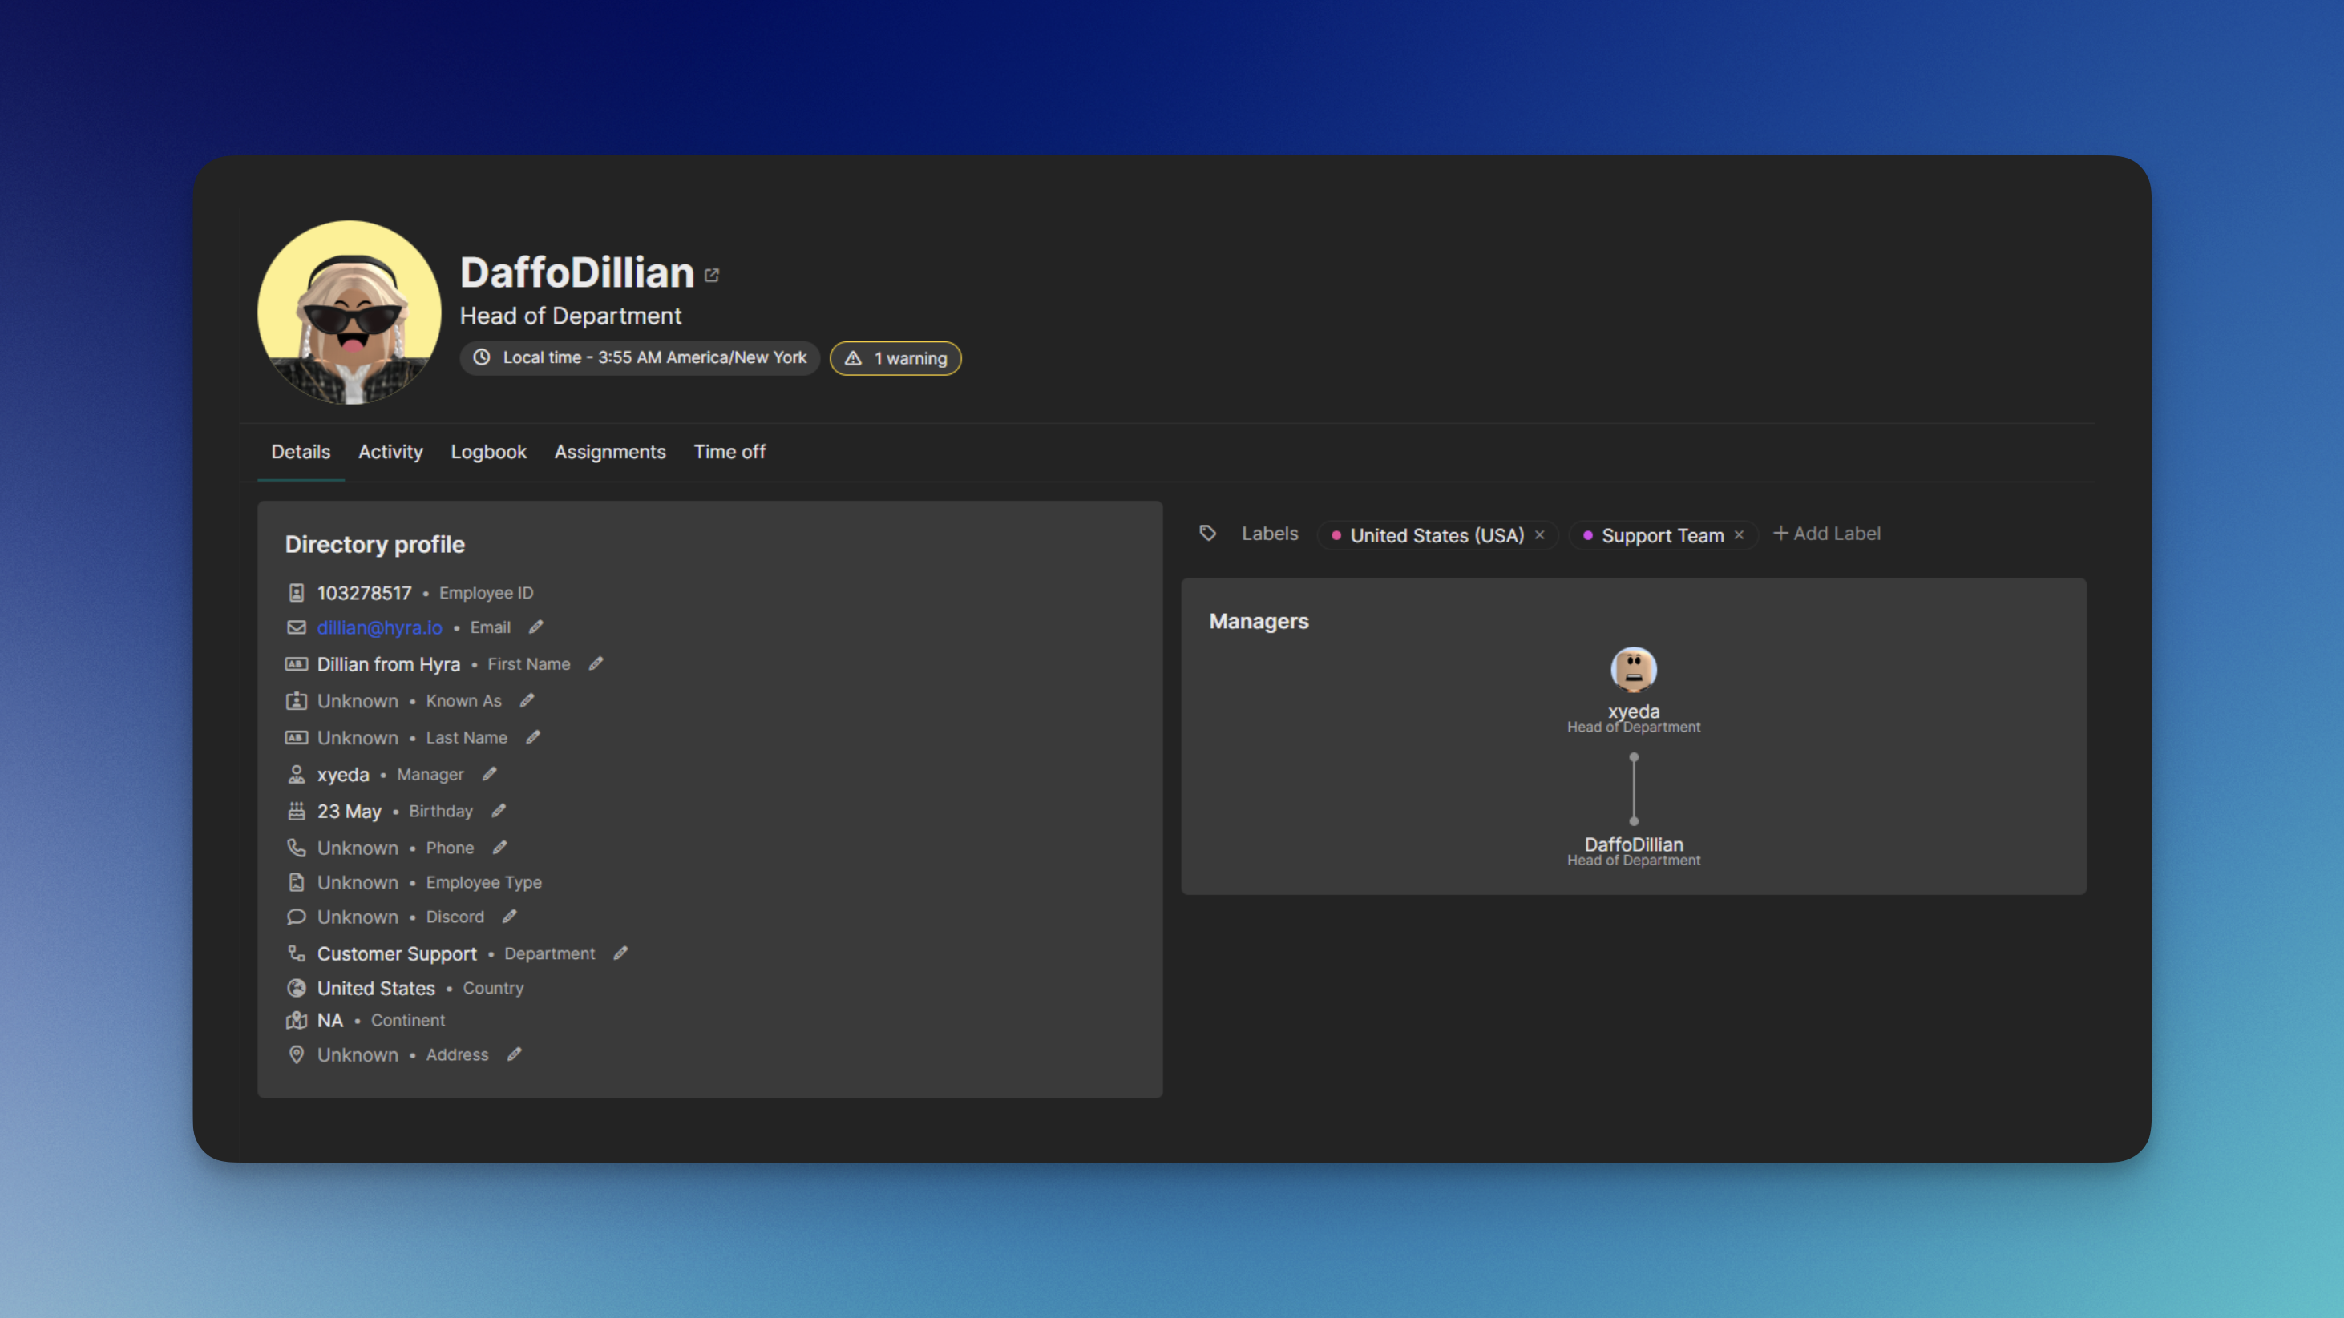This screenshot has height=1318, width=2344.
Task: Edit the Discord field pencil icon
Action: pos(509,917)
